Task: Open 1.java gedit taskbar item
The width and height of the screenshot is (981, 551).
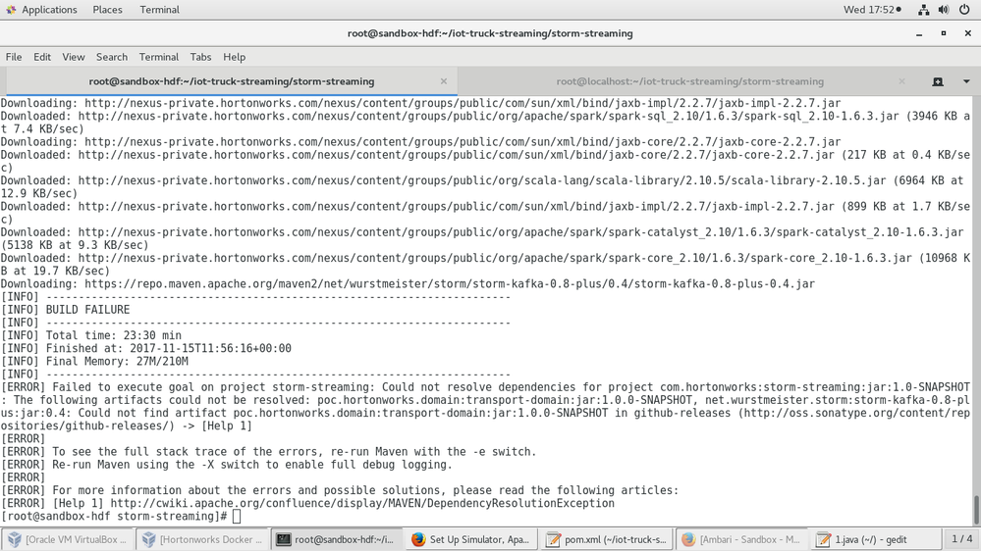Action: tap(877, 539)
